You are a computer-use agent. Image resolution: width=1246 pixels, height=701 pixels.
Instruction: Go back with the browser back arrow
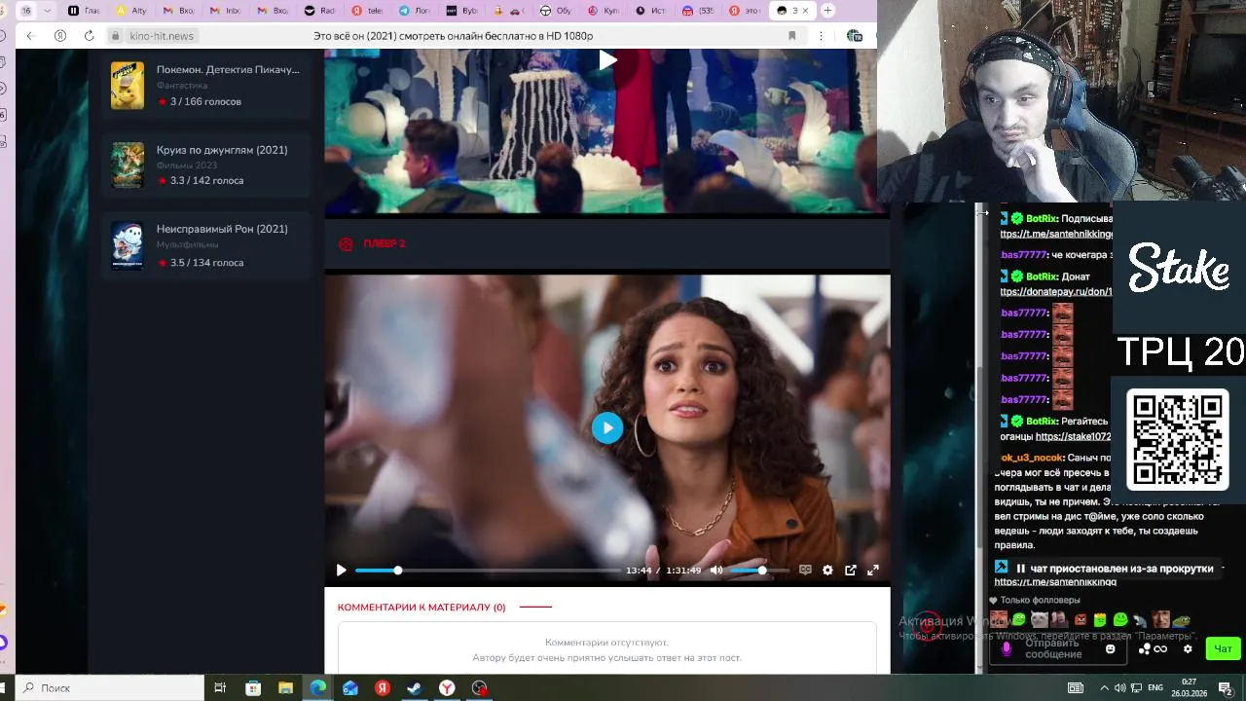click(x=30, y=36)
